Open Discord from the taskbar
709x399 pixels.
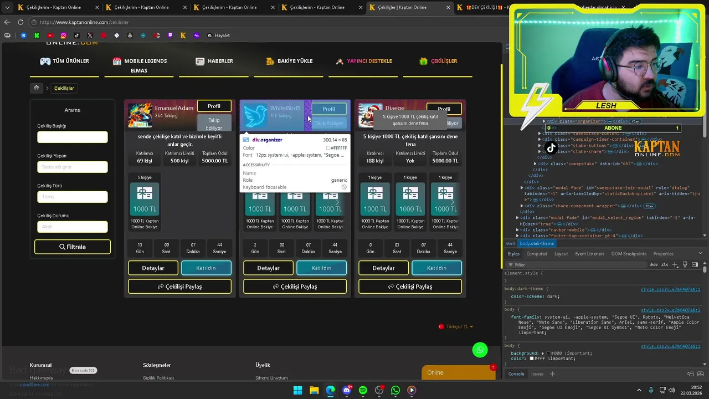[347, 390]
